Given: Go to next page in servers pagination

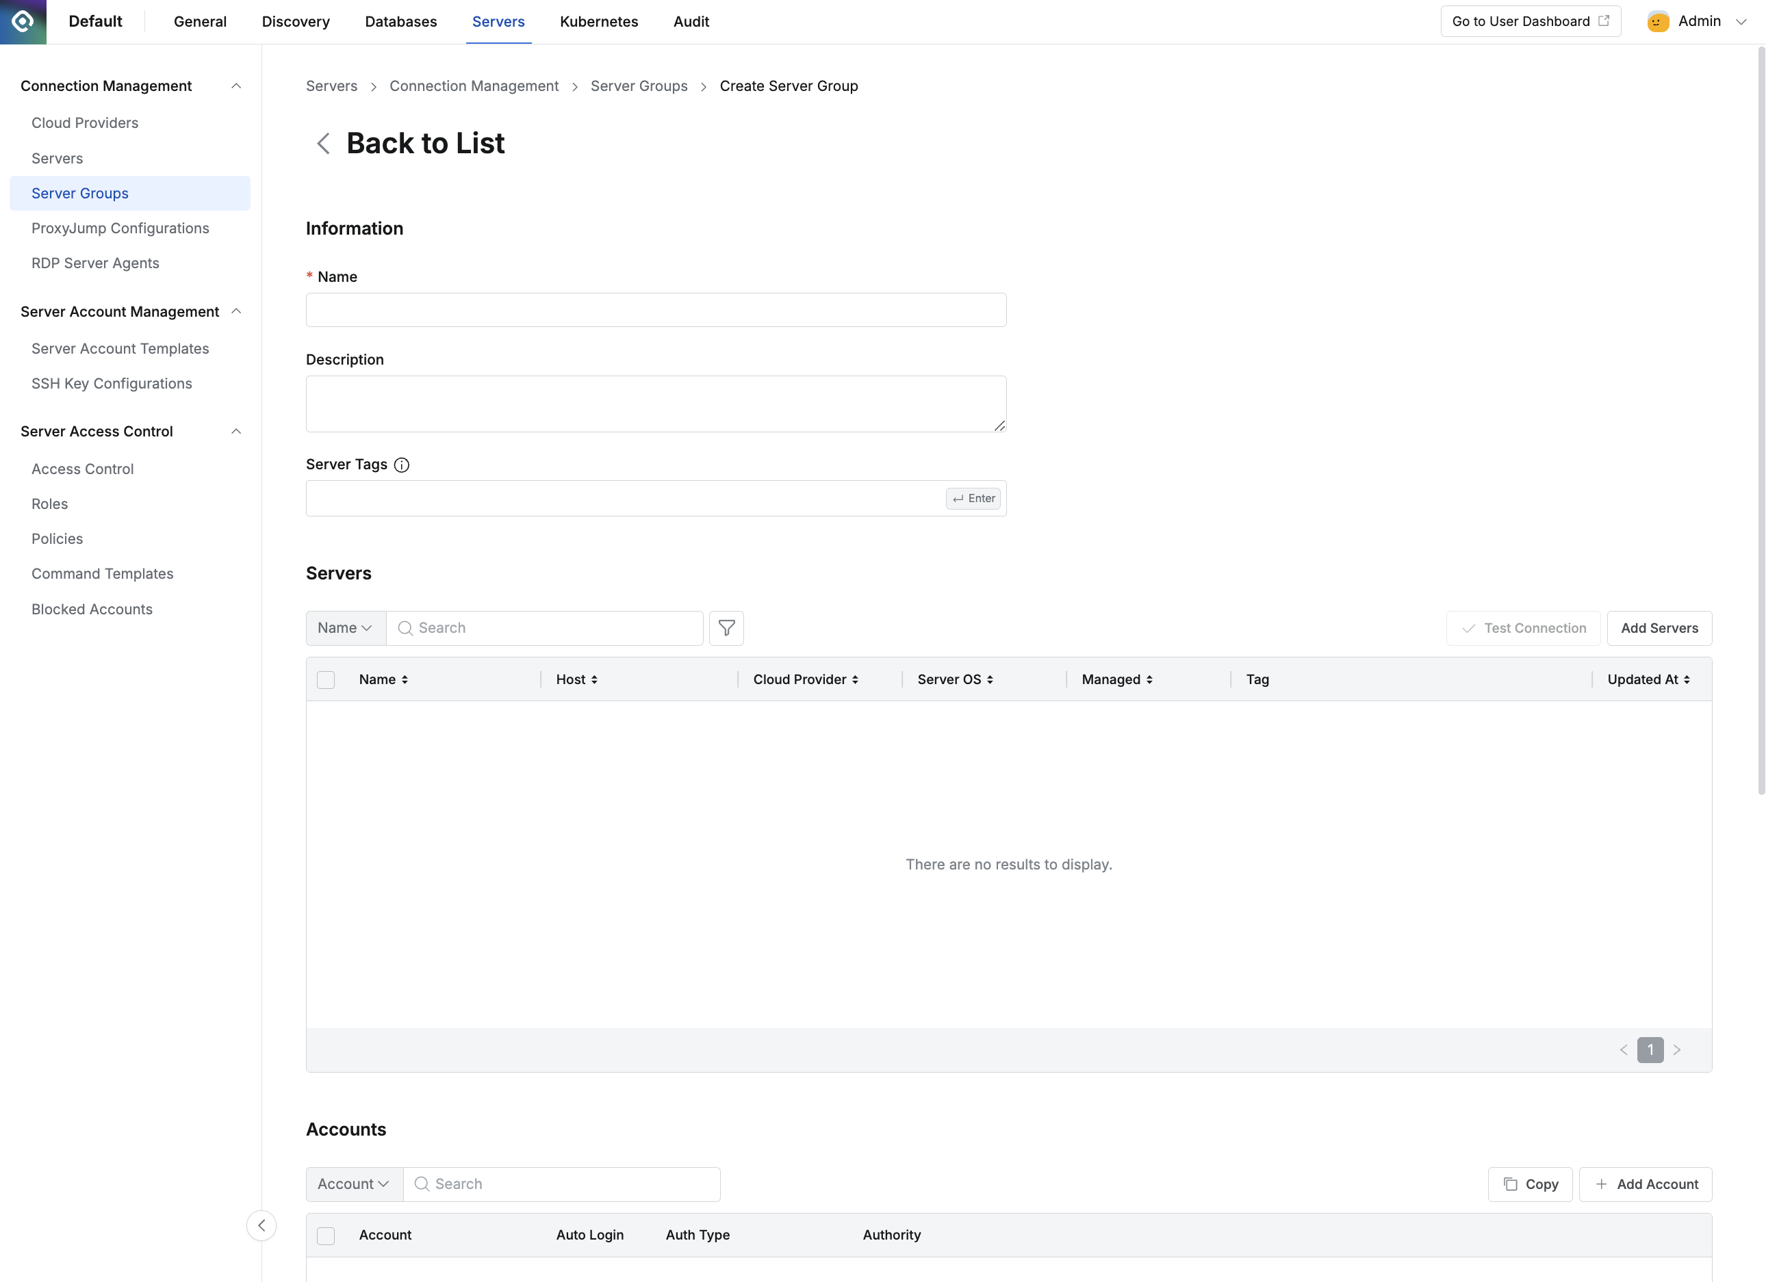Looking at the screenshot, I should (x=1677, y=1050).
